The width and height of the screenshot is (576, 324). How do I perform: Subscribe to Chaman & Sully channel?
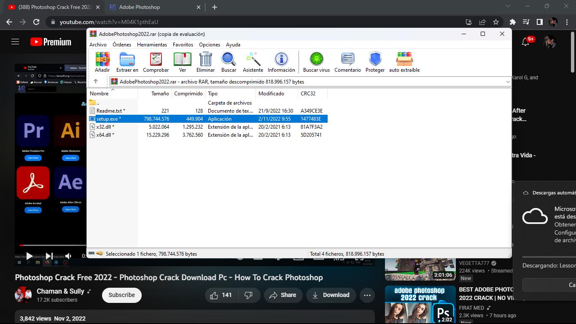pos(121,295)
